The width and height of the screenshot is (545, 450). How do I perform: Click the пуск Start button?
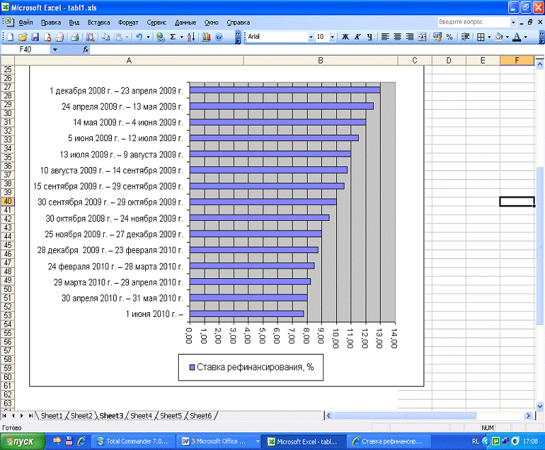click(23, 441)
